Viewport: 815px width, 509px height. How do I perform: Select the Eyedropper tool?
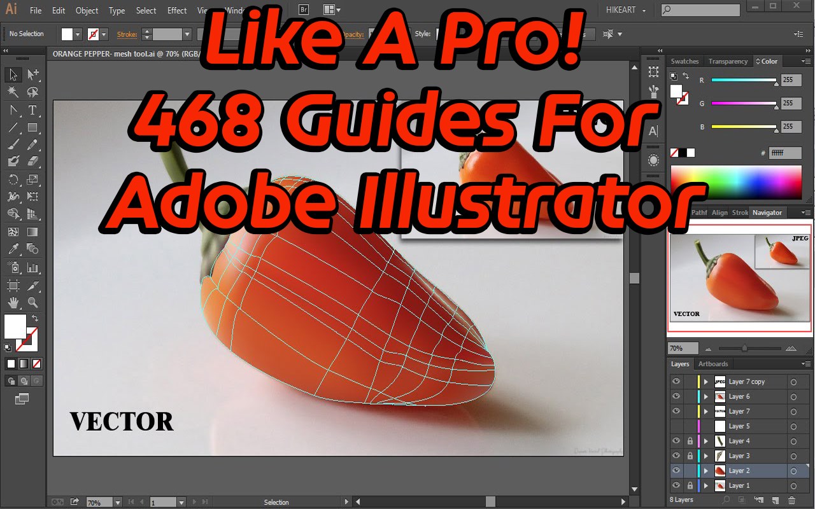(13, 249)
